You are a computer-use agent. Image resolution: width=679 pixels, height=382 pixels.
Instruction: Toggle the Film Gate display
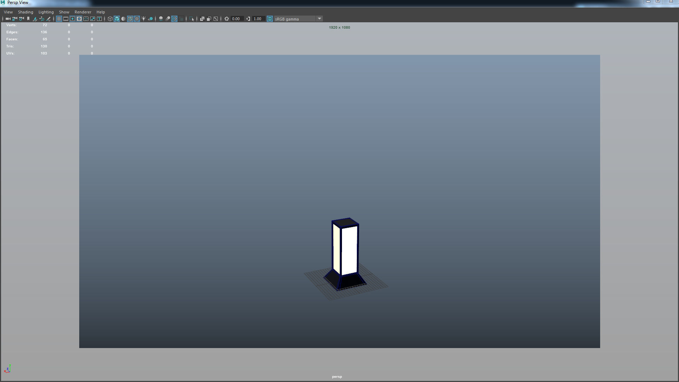pos(66,19)
